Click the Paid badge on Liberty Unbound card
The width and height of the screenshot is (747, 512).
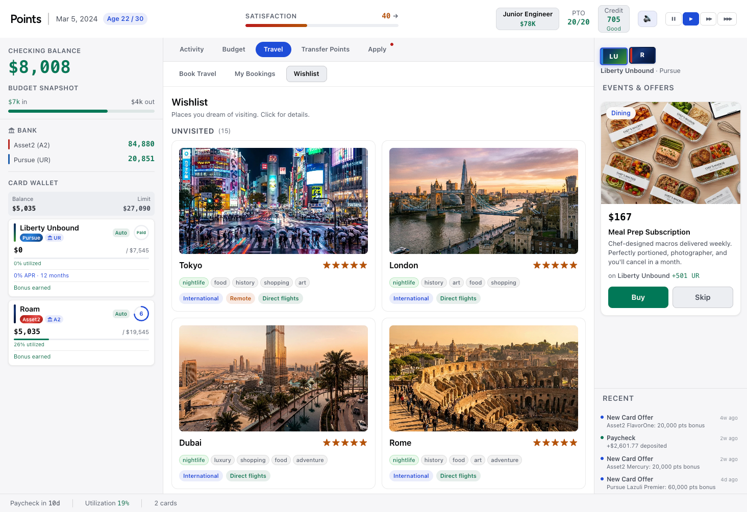point(141,232)
